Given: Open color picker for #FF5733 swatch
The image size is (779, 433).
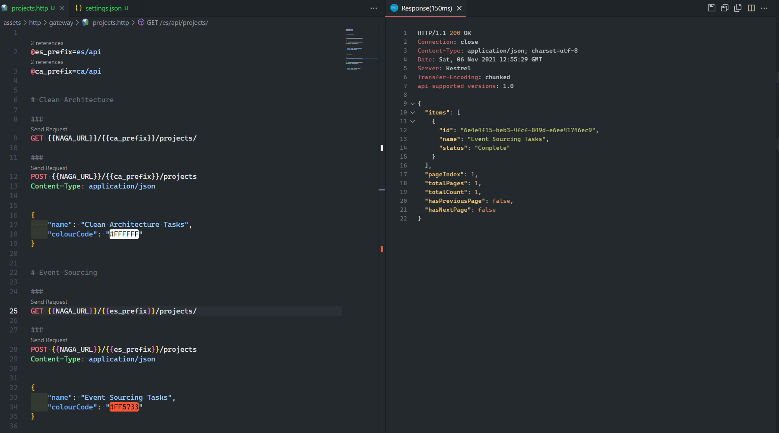Looking at the screenshot, I should click(124, 407).
